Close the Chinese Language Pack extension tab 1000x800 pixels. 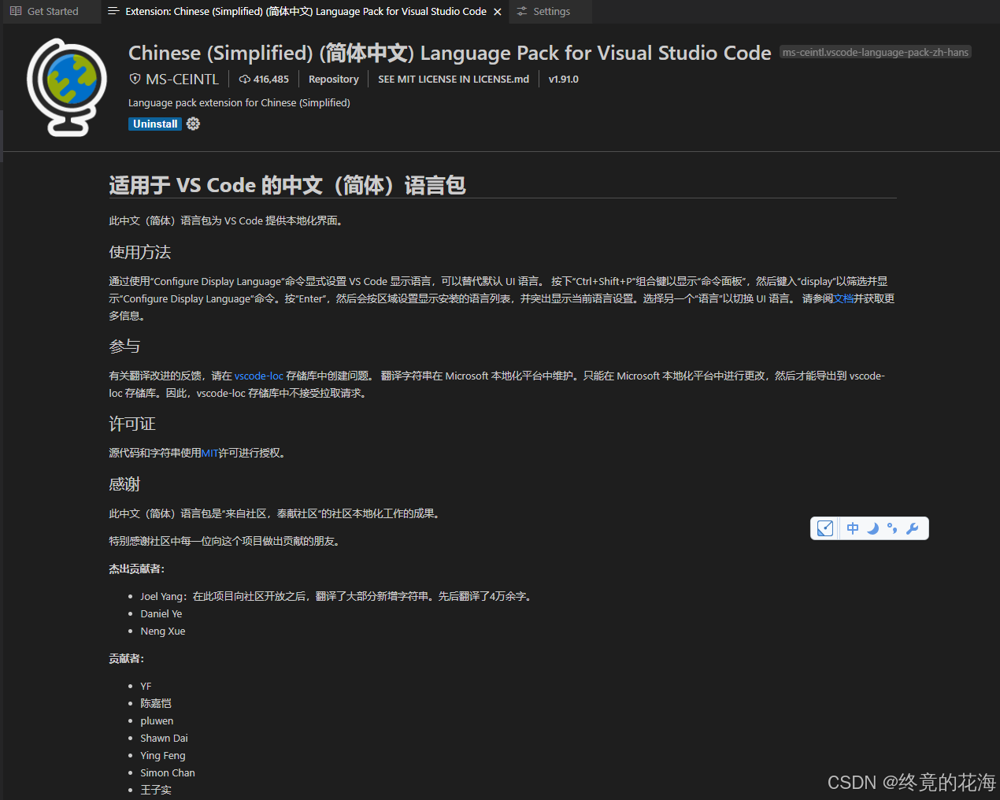(x=497, y=12)
